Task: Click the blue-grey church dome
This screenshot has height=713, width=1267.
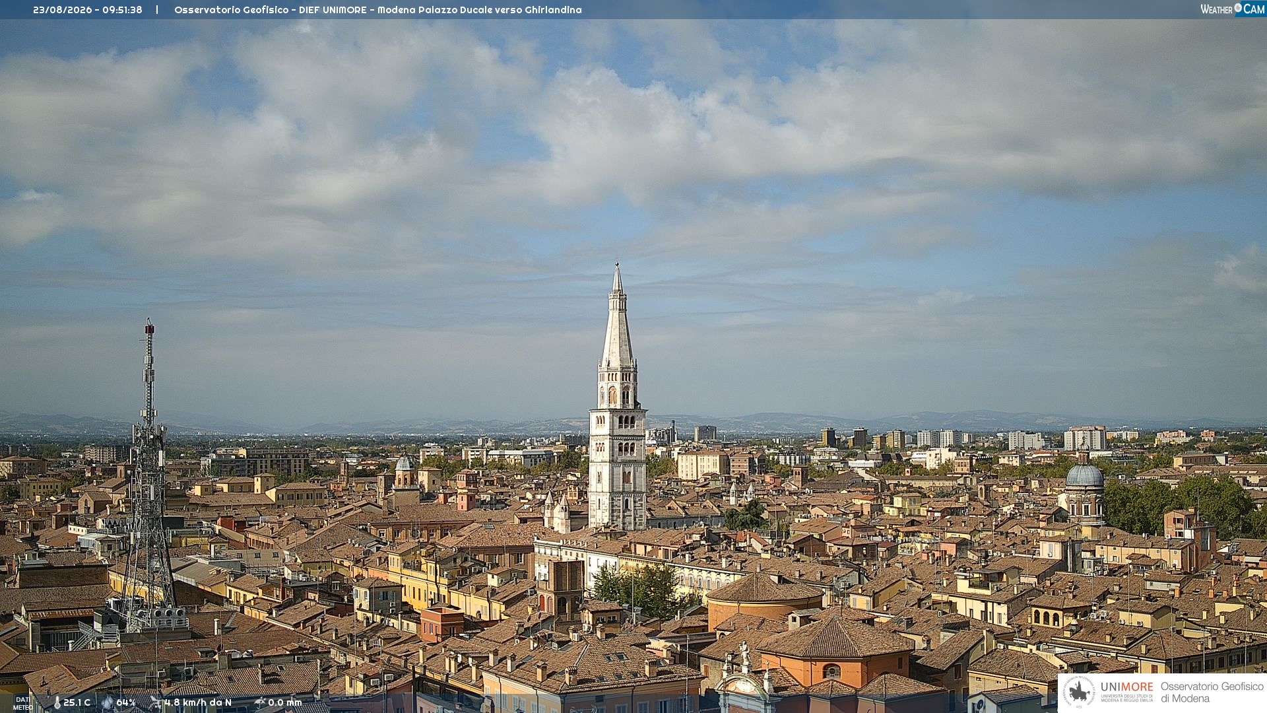Action: click(x=1085, y=475)
